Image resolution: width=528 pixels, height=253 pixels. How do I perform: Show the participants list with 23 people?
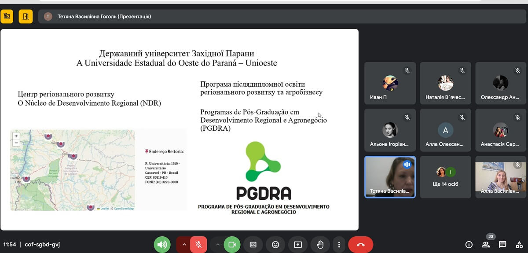486,245
